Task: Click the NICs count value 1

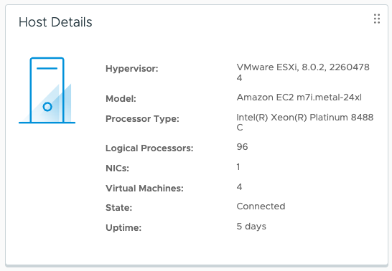Action: 238,167
